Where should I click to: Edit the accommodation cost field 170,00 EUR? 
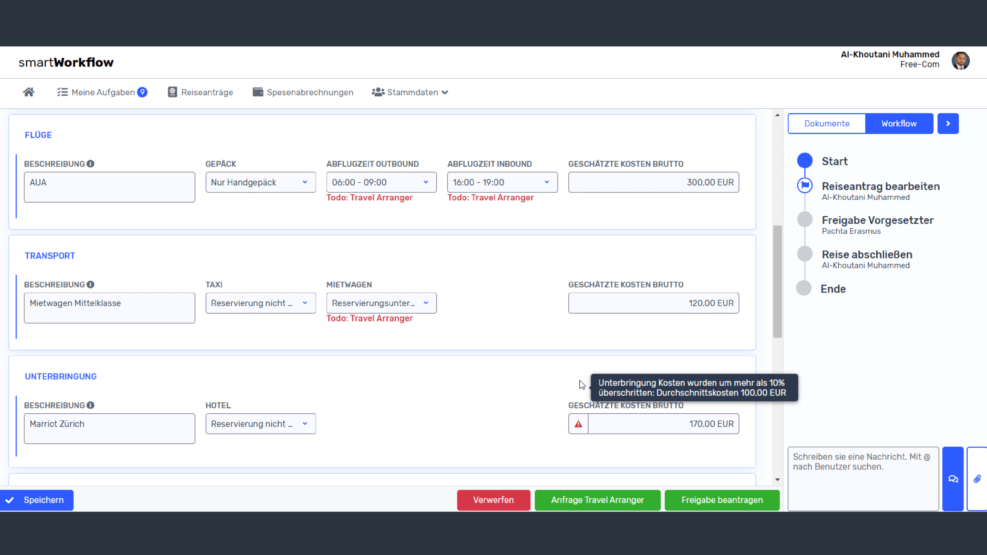[x=663, y=424]
